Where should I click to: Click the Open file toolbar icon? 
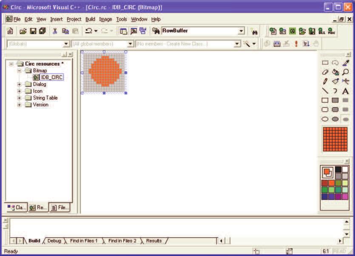(x=23, y=31)
